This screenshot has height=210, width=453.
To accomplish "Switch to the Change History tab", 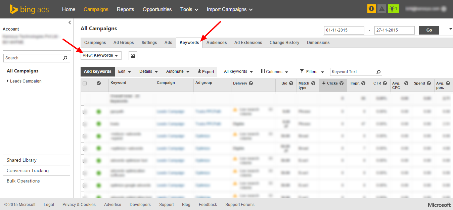I will click(x=284, y=43).
